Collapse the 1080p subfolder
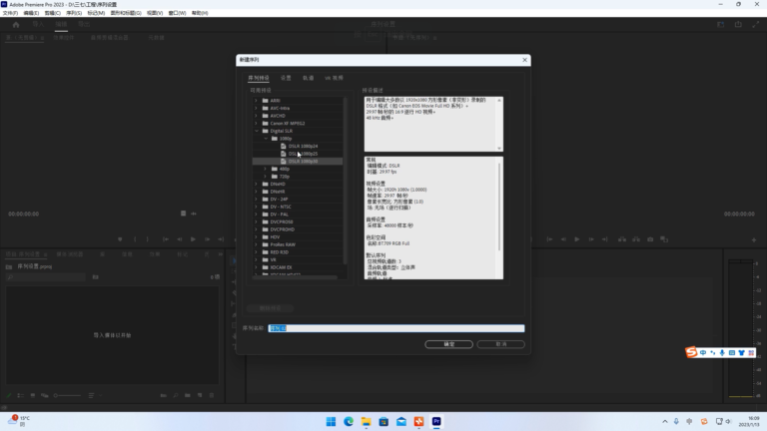This screenshot has width=767, height=431. (266, 139)
